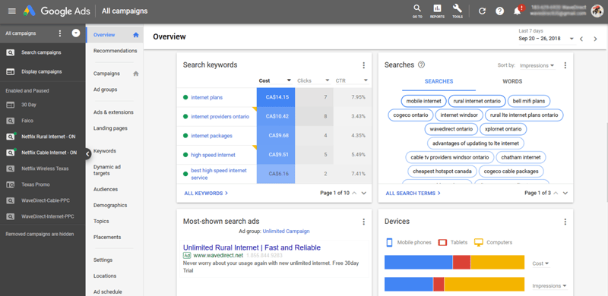Open the Unlimited Campaign ad group link

point(287,231)
